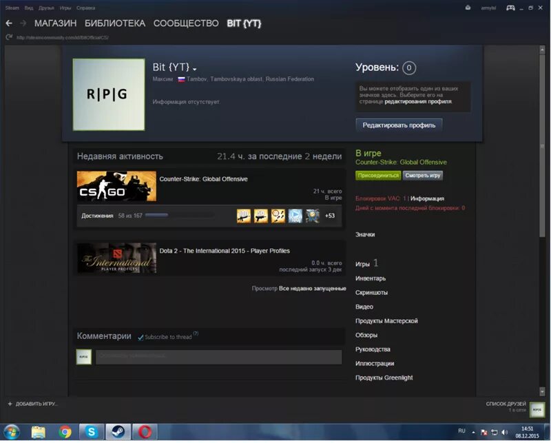551x443 pixels.
Task: Click the Steam taskbar icon
Action: (118, 432)
